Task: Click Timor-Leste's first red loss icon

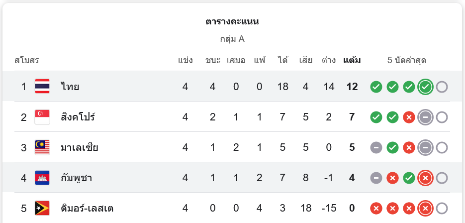Action: click(376, 208)
